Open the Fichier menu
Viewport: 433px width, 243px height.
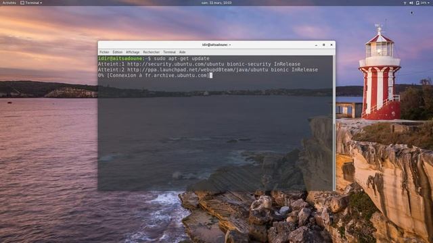[x=104, y=52]
